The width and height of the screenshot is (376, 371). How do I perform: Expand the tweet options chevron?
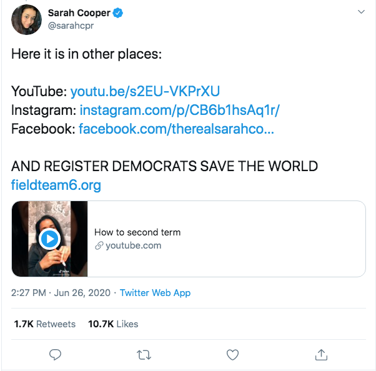(x=361, y=11)
